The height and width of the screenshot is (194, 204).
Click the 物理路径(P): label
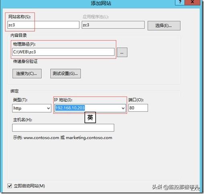tap(24, 44)
